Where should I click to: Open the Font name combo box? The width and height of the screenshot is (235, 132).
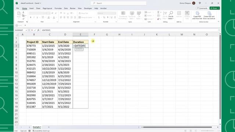tap(37, 13)
